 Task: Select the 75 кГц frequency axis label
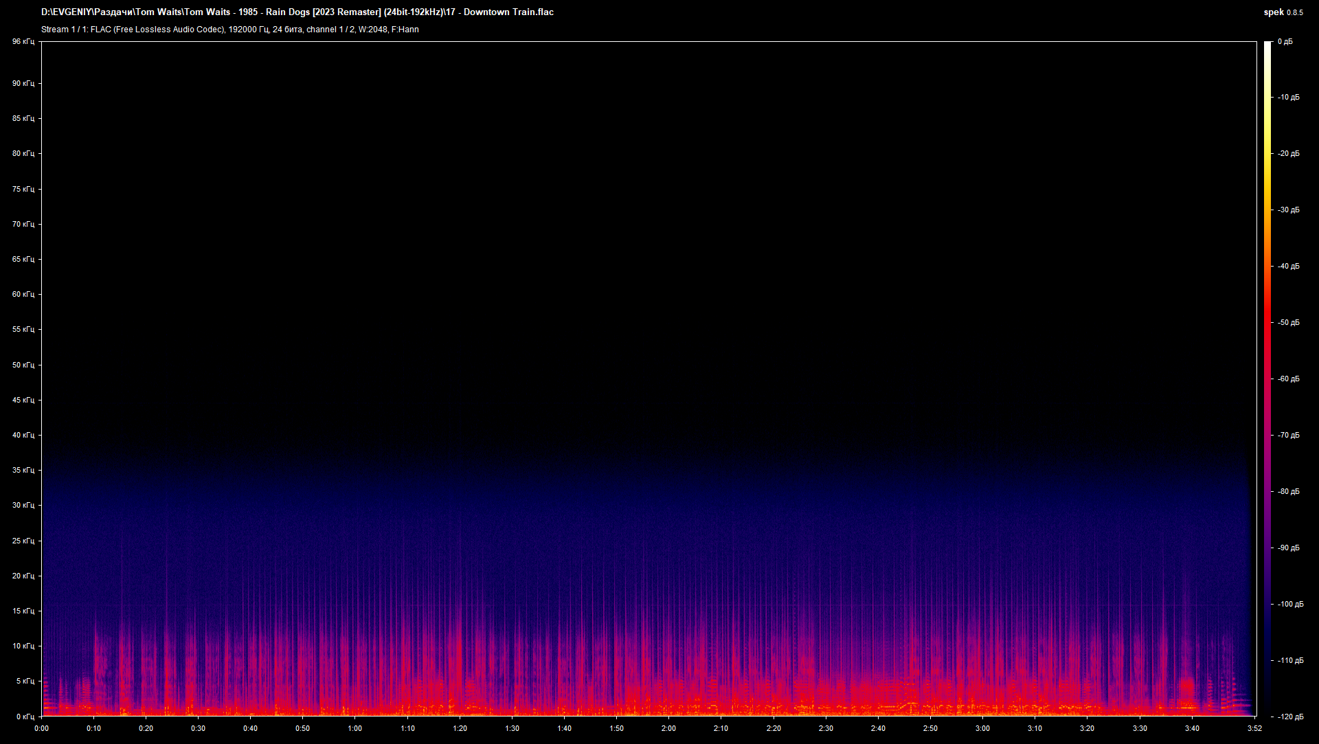[23, 189]
